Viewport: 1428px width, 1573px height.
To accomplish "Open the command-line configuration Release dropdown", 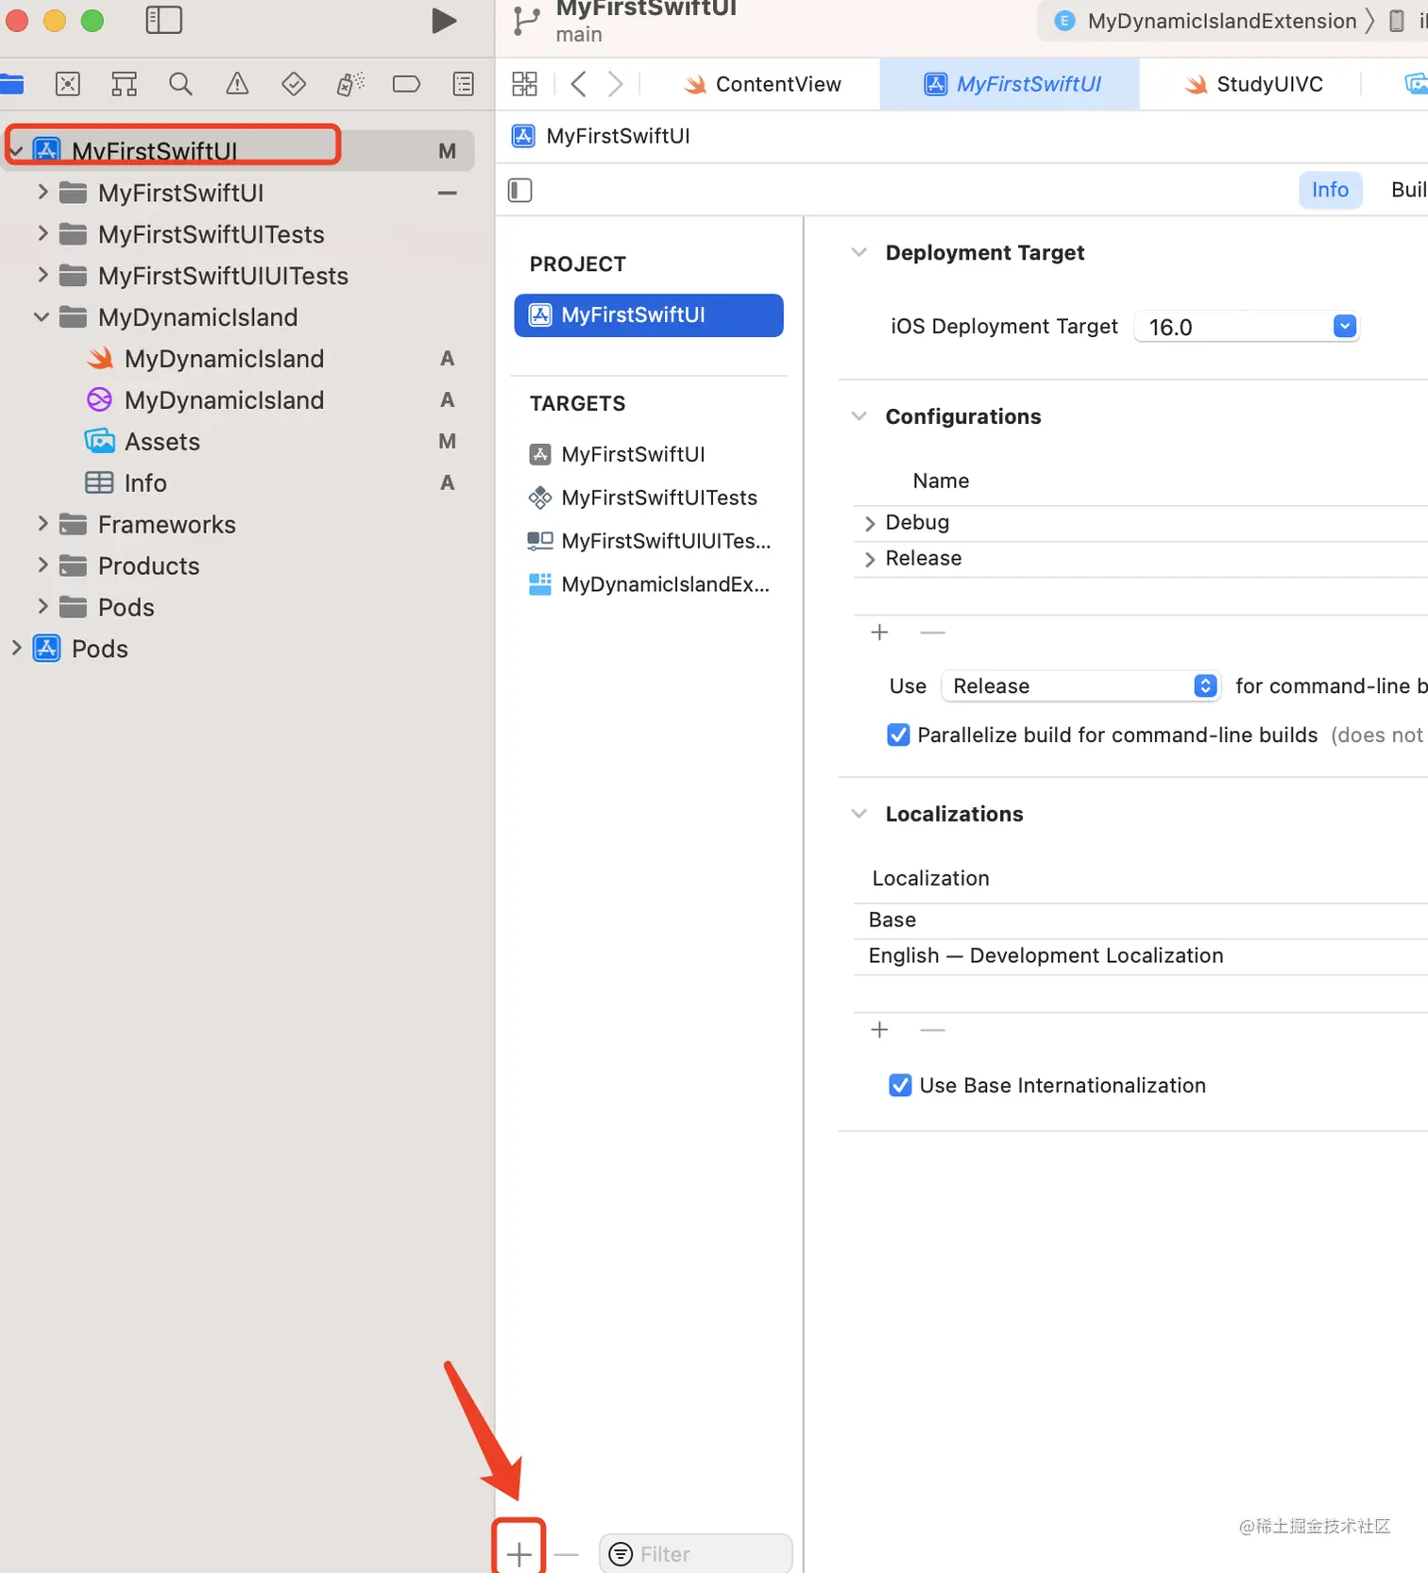I will (x=1080, y=685).
